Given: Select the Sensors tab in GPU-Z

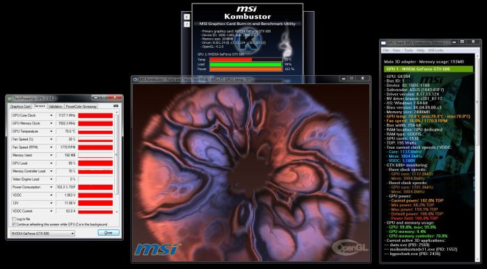Looking at the screenshot, I should click(40, 106).
